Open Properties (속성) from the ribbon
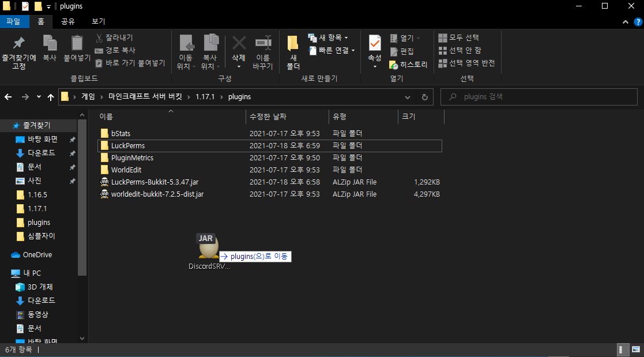The width and height of the screenshot is (644, 357). [x=375, y=52]
